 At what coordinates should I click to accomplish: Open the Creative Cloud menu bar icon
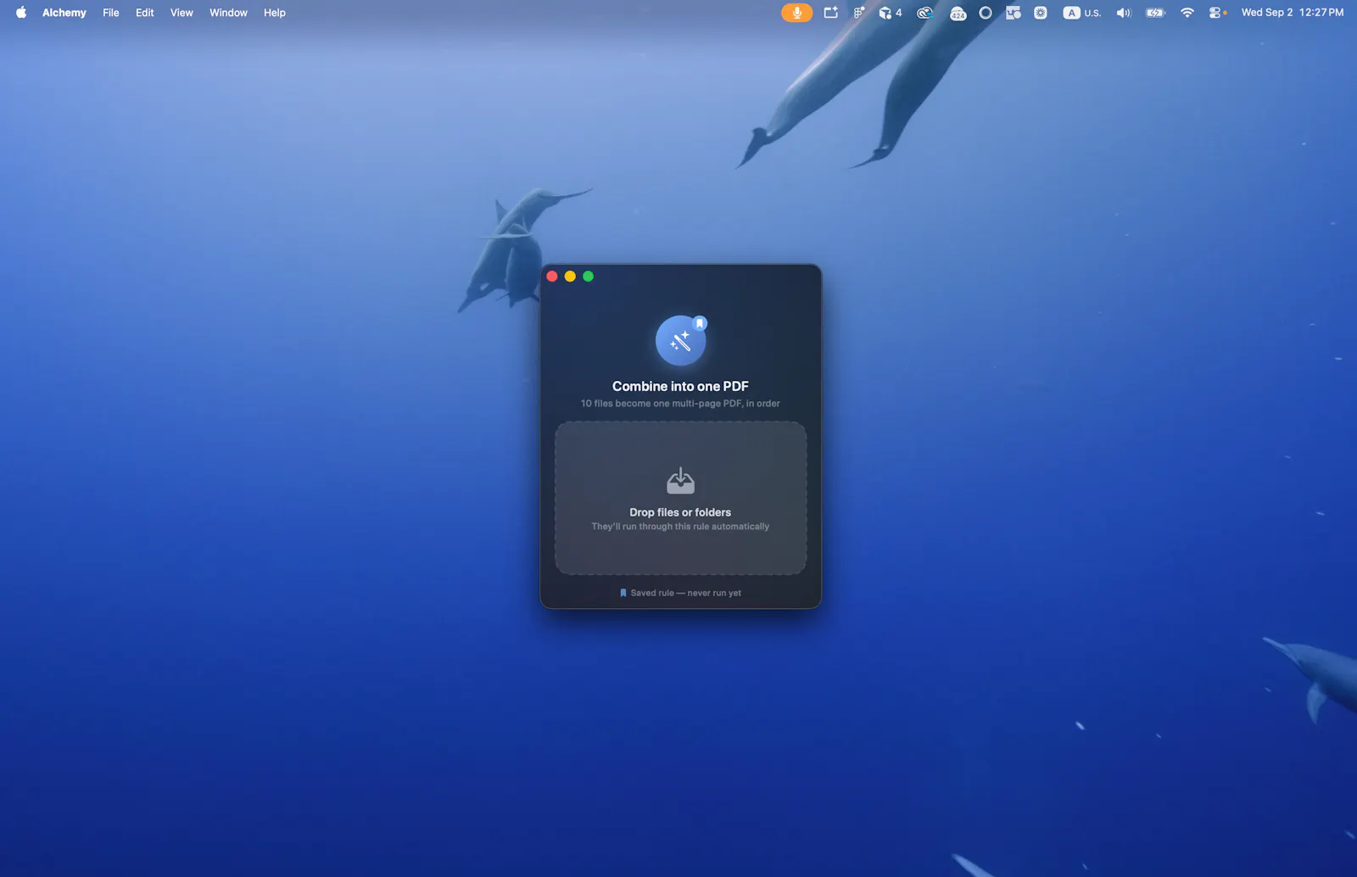click(925, 13)
